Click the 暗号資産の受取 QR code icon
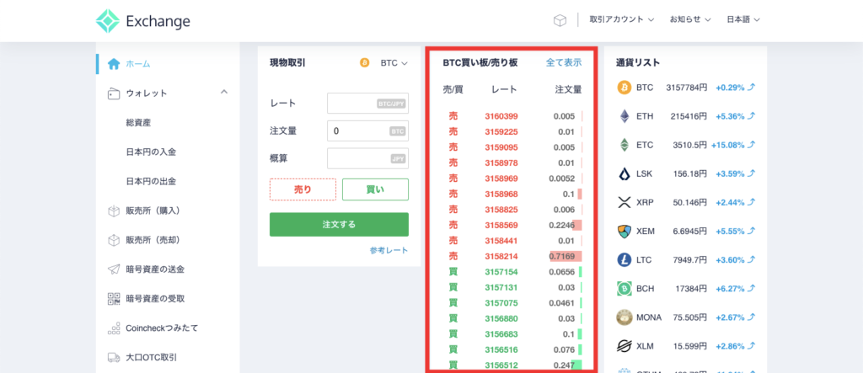 114,298
